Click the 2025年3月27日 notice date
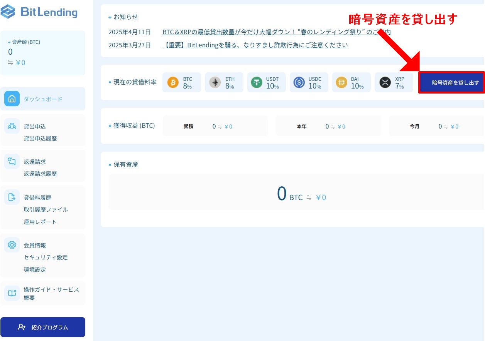Image resolution: width=485 pixels, height=341 pixels. (130, 45)
